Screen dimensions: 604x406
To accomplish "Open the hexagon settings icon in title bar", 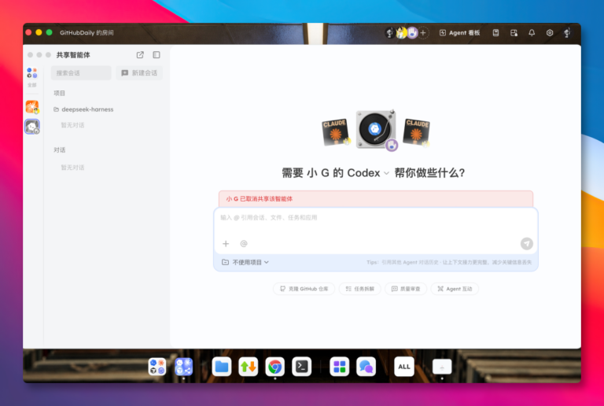I will tap(550, 33).
